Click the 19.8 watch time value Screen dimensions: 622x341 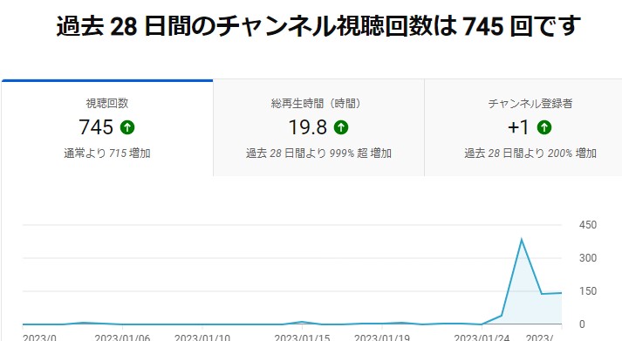pyautogui.click(x=308, y=127)
